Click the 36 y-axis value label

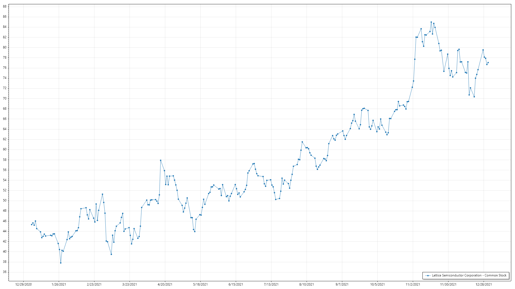pos(5,272)
